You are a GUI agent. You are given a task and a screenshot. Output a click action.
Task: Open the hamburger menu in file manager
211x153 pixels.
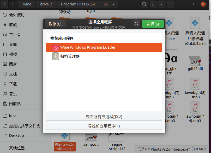[x=171, y=4]
